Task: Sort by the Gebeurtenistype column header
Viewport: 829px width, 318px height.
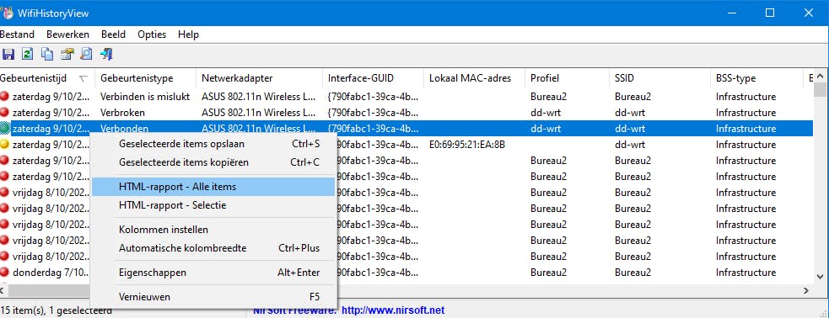Action: click(145, 78)
